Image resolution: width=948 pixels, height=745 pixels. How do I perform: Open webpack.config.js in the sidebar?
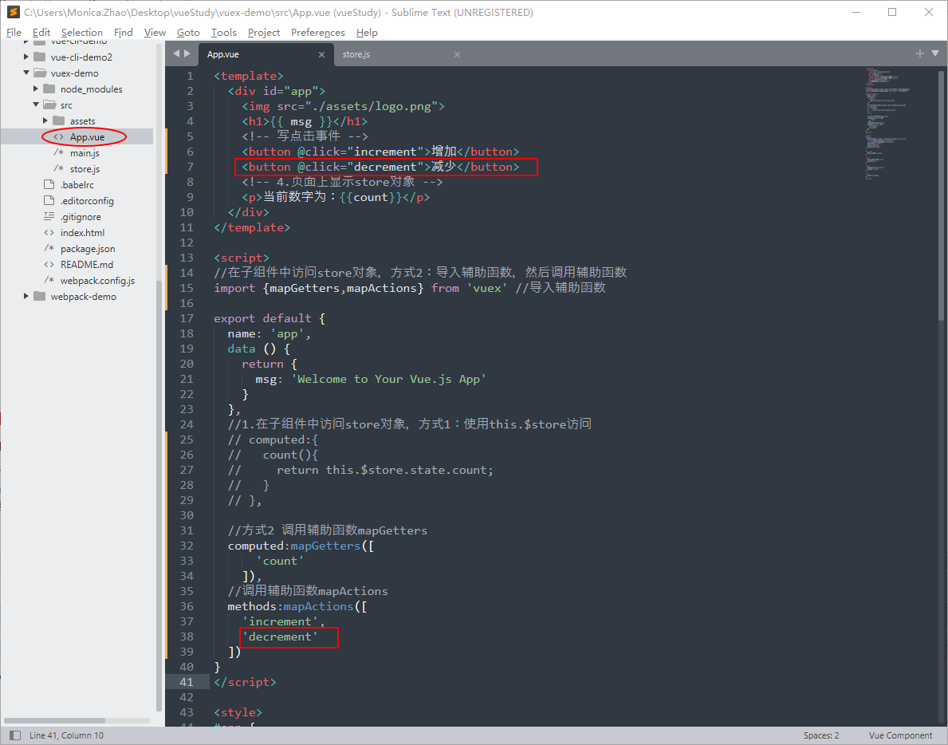97,281
